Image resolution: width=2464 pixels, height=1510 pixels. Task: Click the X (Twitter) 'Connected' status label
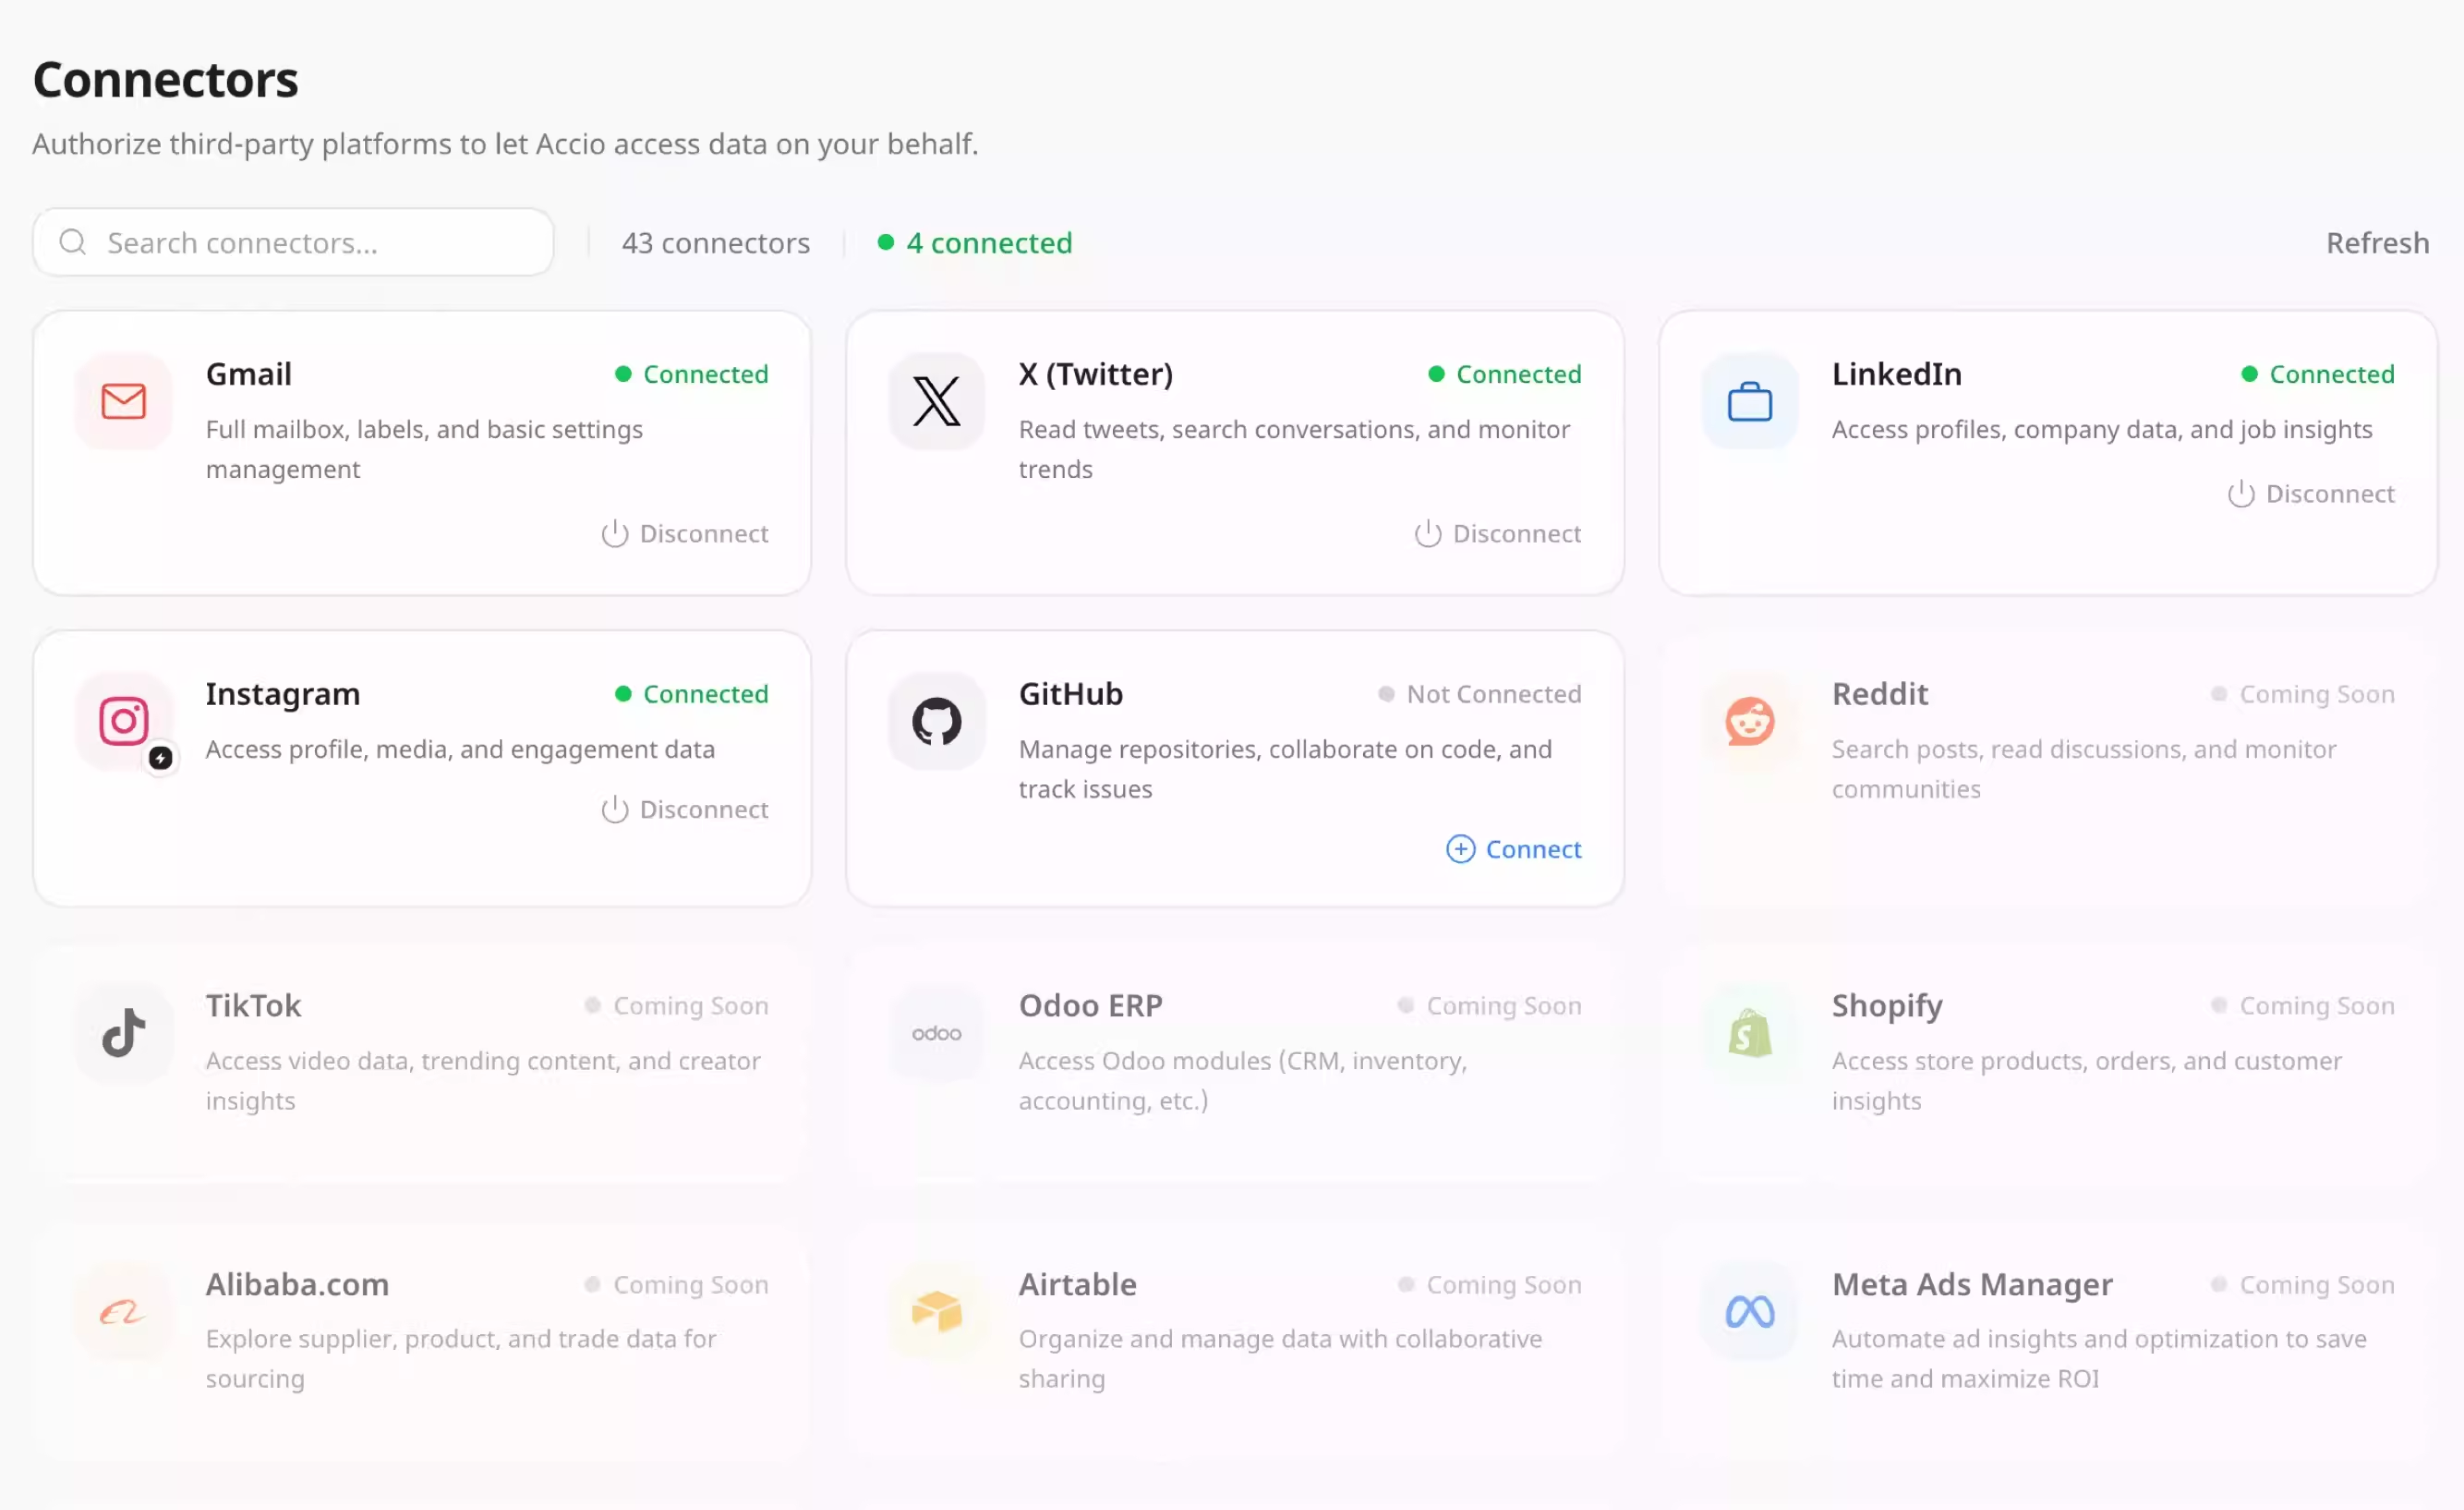coord(1505,374)
